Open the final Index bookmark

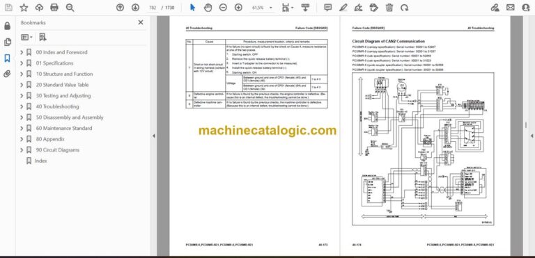point(40,161)
